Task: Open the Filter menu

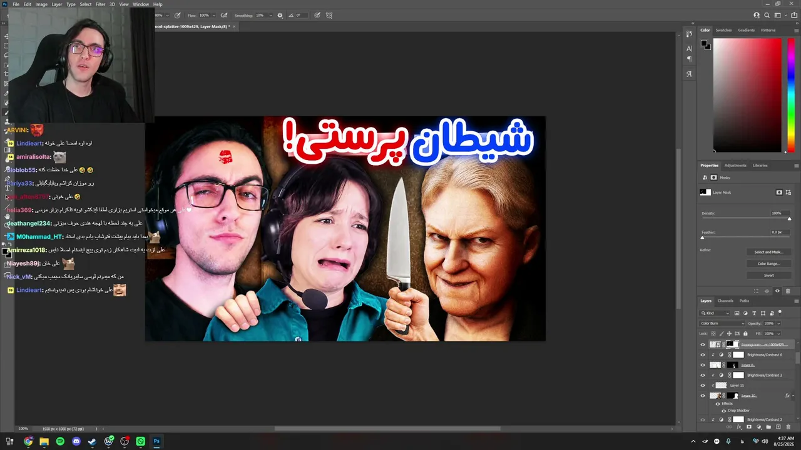Action: click(x=100, y=4)
